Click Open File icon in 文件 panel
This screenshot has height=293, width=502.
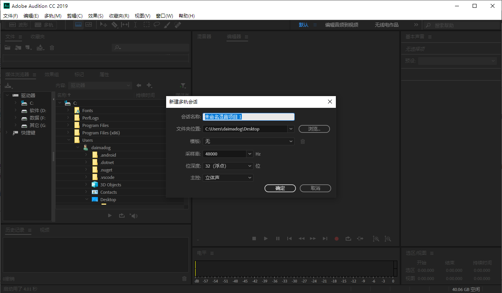(7, 48)
